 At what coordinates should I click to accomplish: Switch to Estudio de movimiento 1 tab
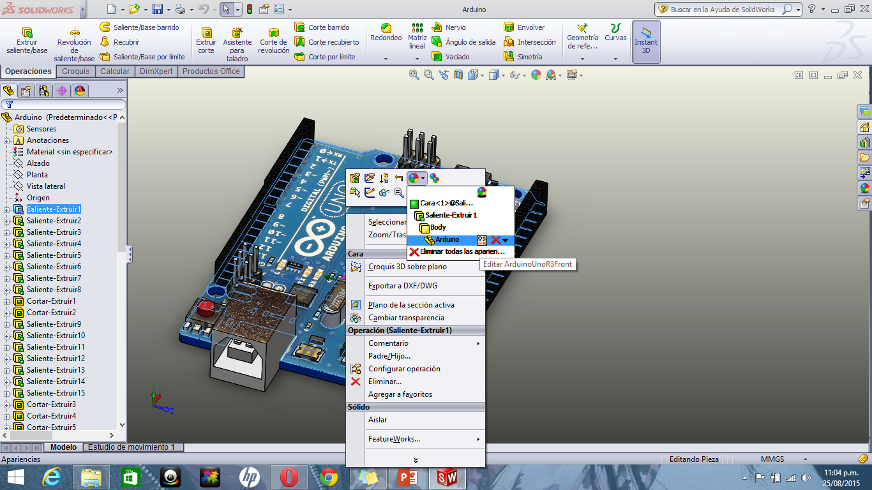[x=132, y=447]
